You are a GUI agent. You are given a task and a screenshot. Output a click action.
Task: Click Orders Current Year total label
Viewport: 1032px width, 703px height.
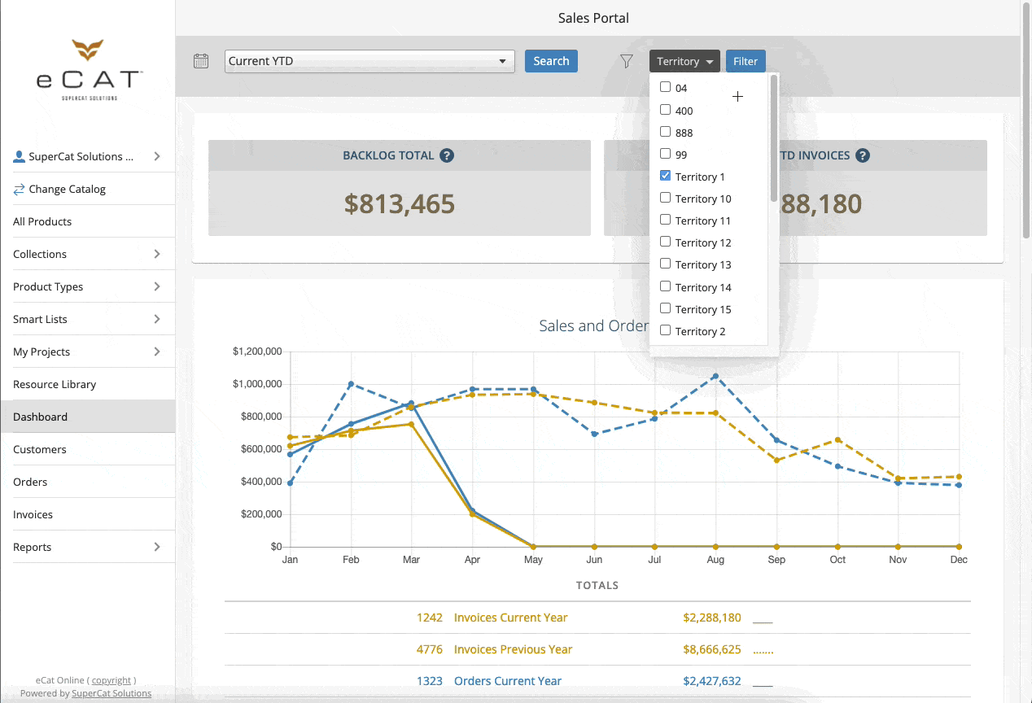point(508,681)
